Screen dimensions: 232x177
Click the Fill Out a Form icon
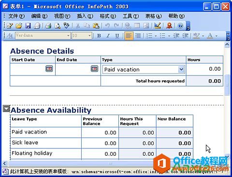10,26
